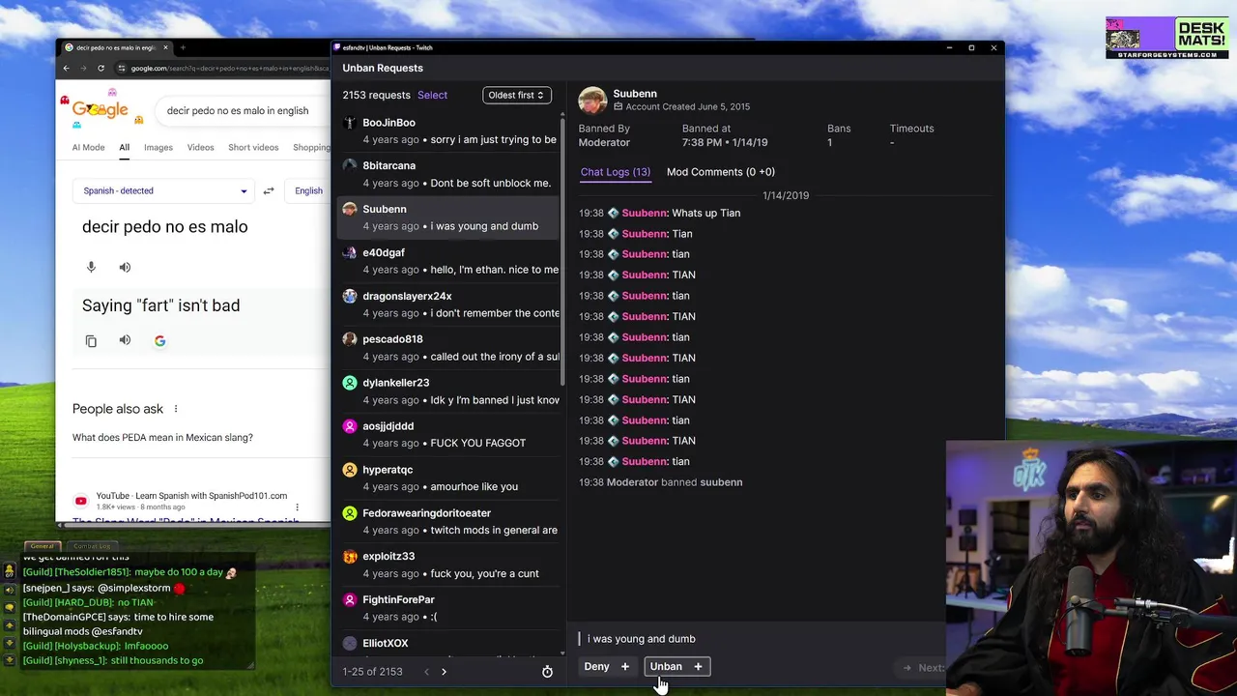Switch to Images tab in Google
This screenshot has height=696, width=1237.
158,148
